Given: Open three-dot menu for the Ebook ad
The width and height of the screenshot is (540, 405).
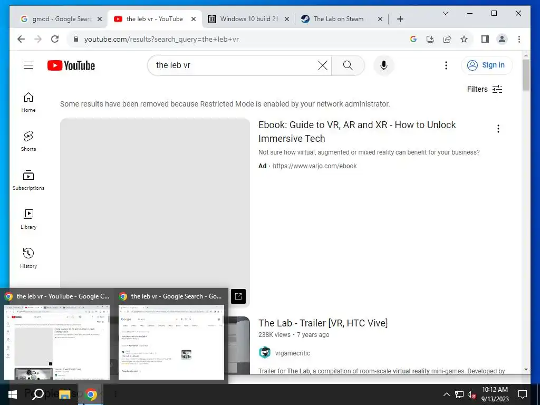Looking at the screenshot, I should [498, 129].
